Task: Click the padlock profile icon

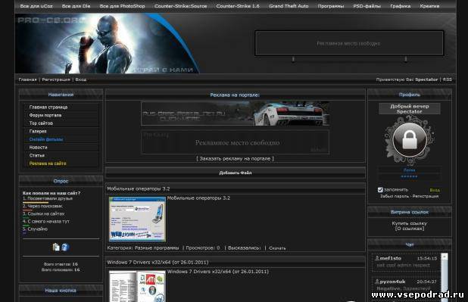Action: point(410,140)
